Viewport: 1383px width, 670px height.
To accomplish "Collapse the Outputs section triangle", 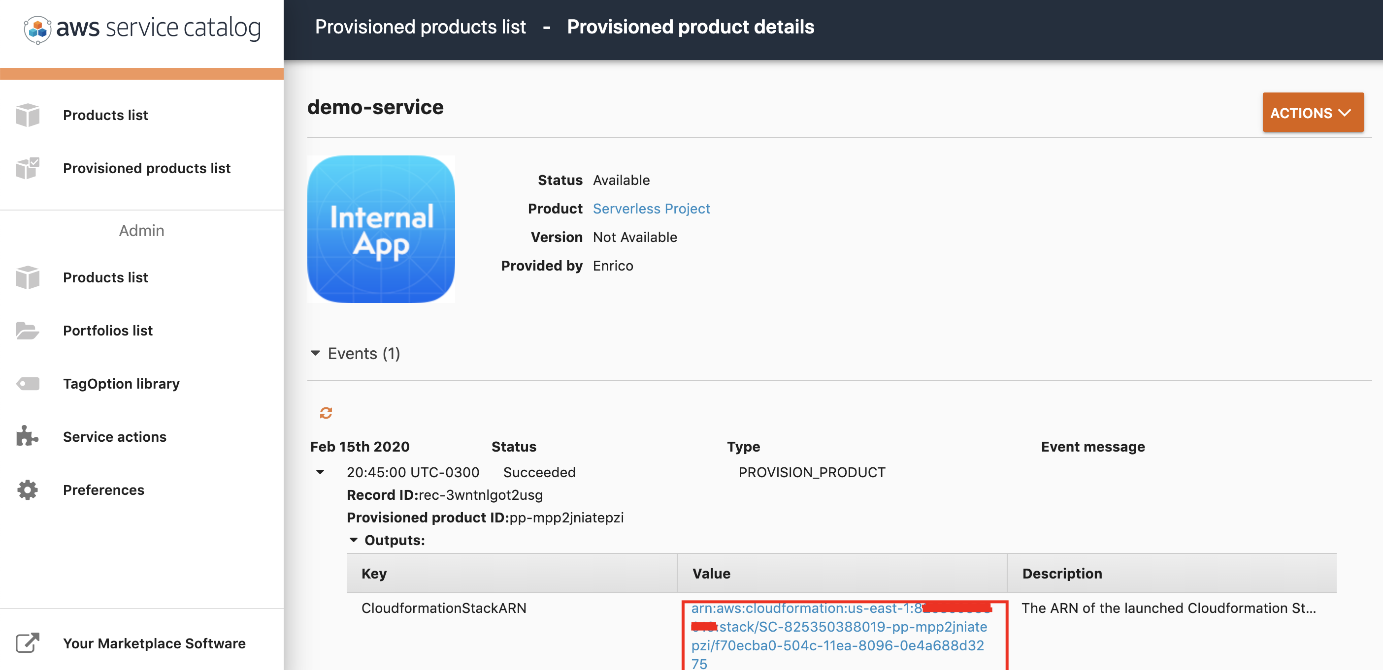I will pos(353,540).
